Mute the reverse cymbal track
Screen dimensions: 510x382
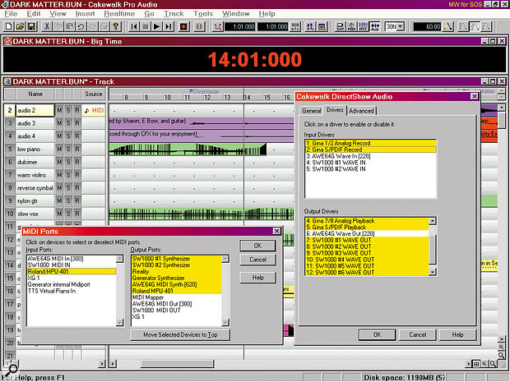pos(59,188)
